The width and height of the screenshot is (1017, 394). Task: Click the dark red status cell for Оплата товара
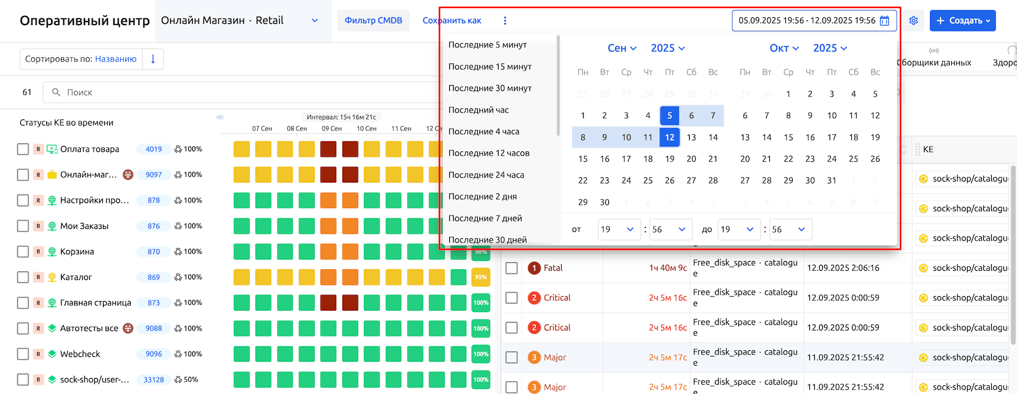coord(328,149)
